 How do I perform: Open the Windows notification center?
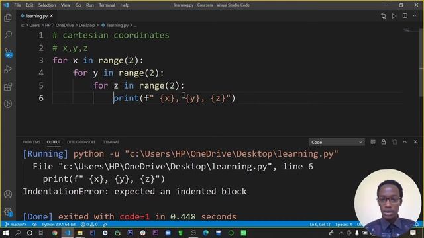413,233
